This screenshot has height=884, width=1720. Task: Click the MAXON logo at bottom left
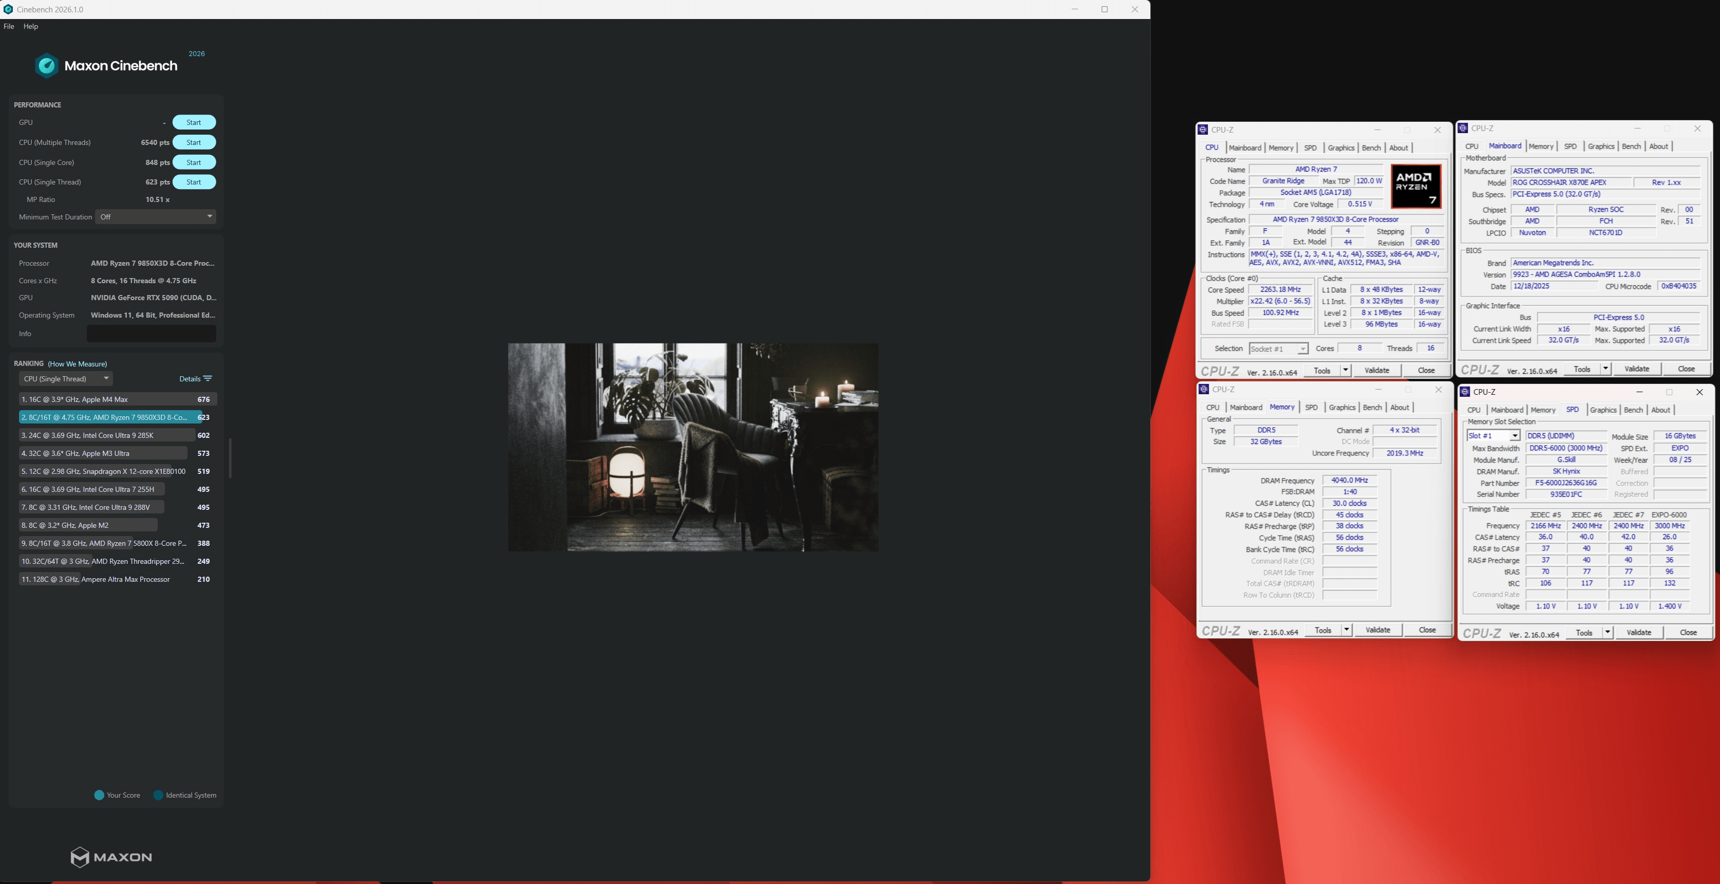pos(111,857)
